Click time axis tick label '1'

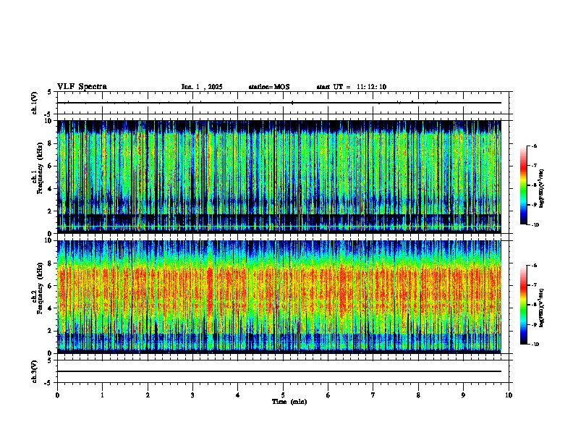tap(102, 395)
